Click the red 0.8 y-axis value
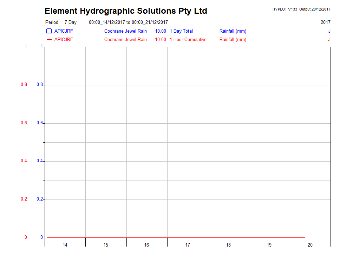340x255 pixels. tap(24, 85)
